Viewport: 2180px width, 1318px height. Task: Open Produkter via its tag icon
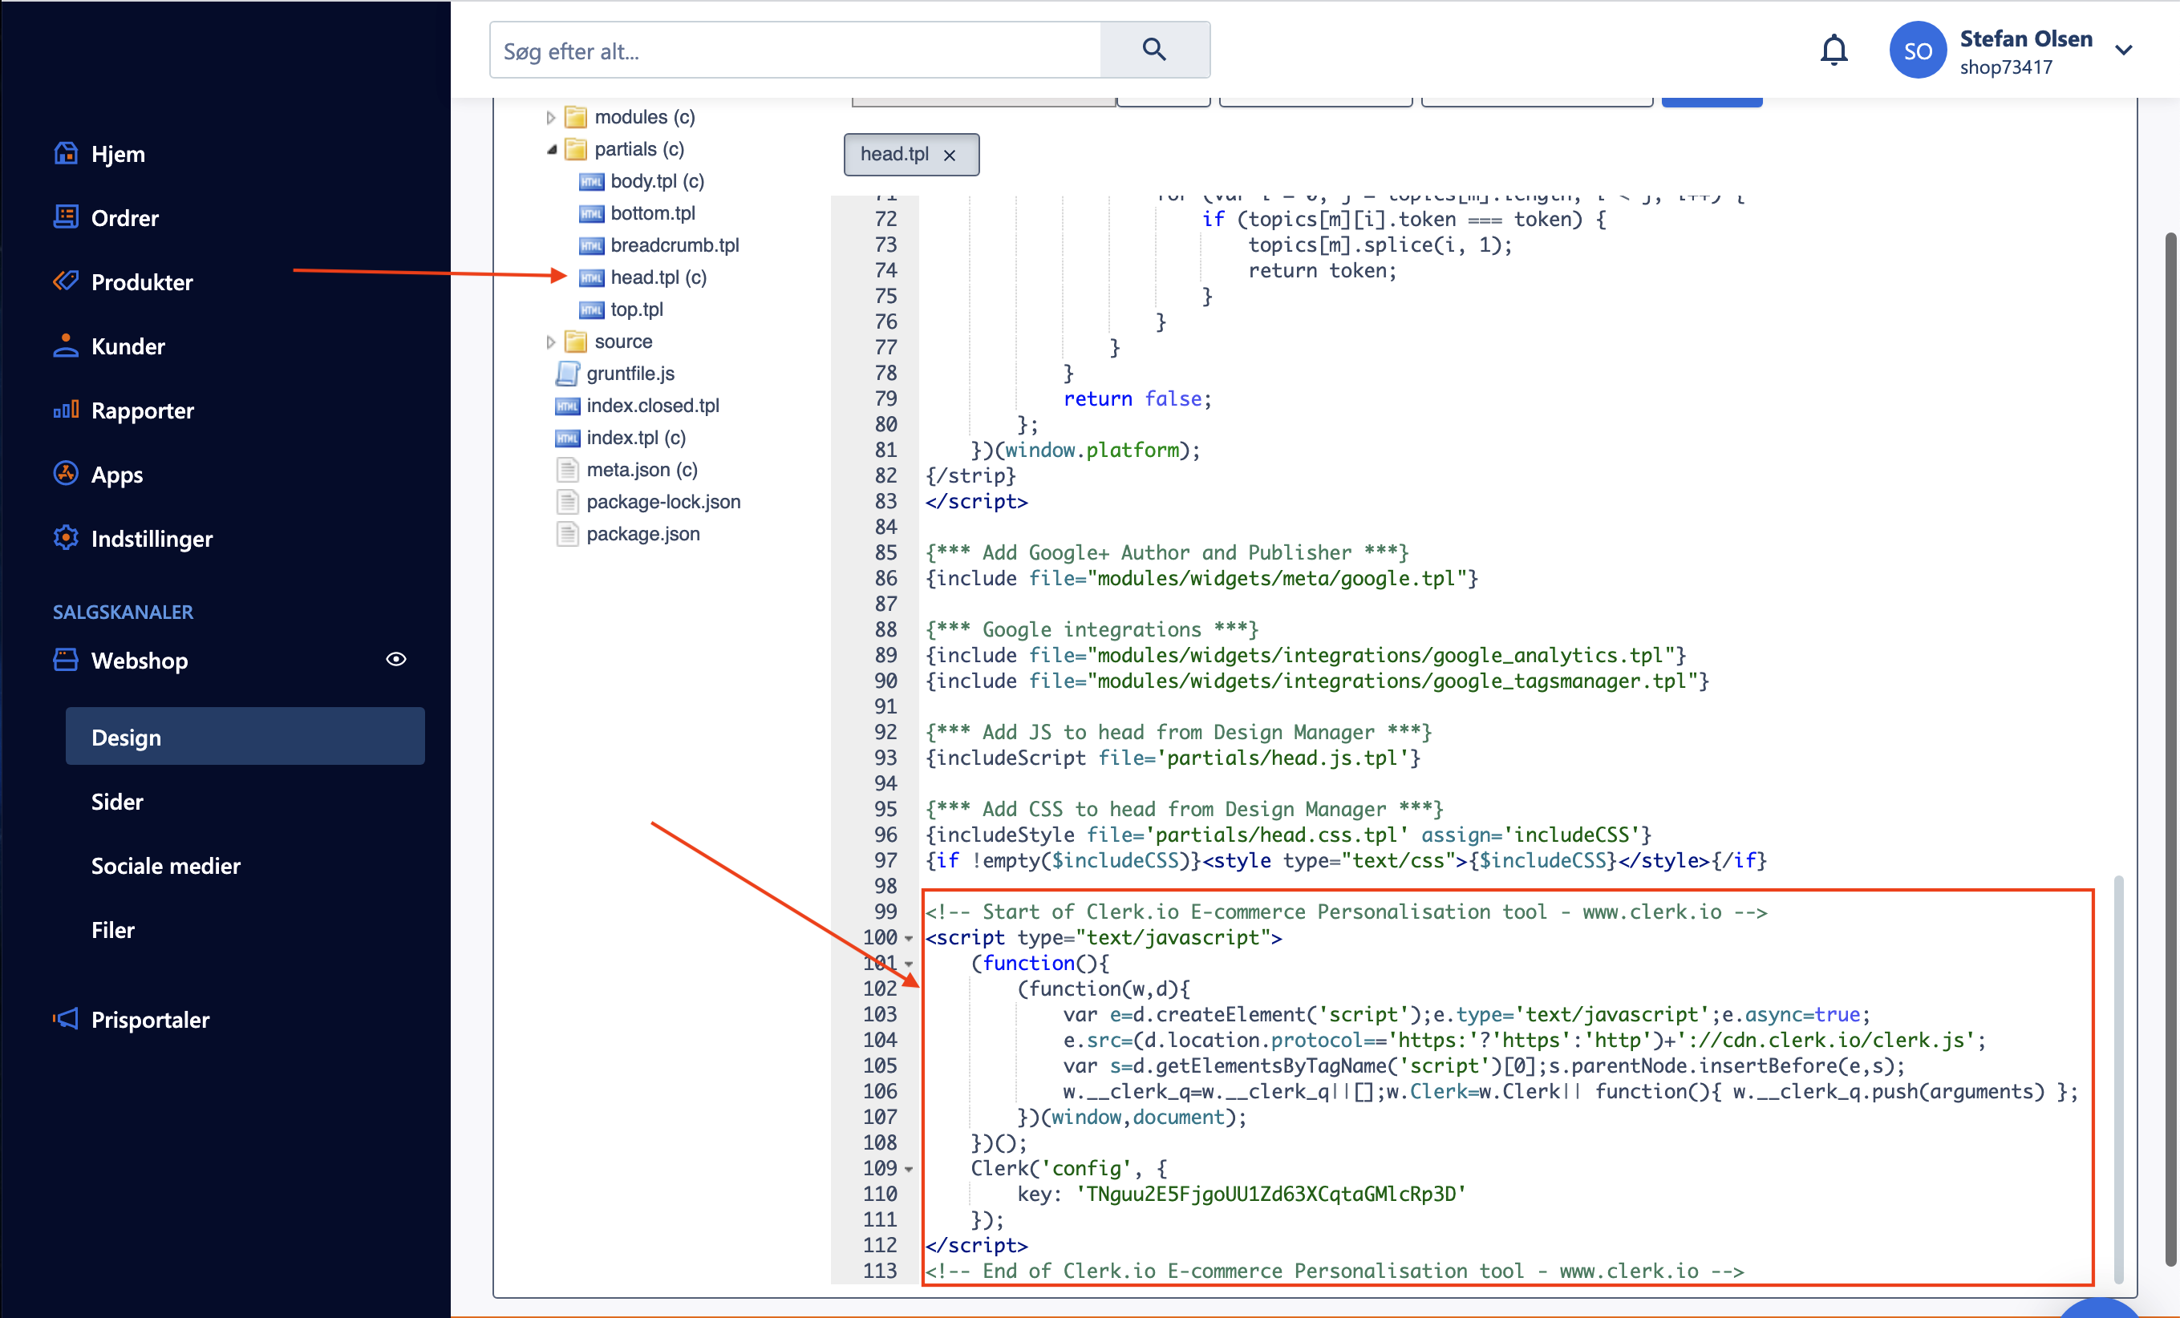tap(66, 281)
